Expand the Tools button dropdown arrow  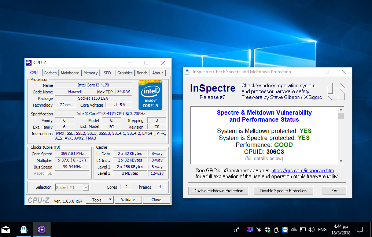point(110,200)
